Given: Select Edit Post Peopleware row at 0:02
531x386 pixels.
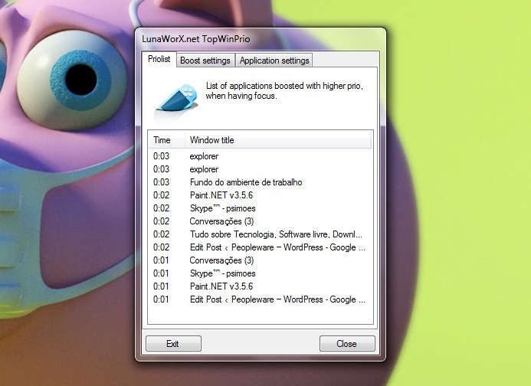Looking at the screenshot, I should 260,247.
